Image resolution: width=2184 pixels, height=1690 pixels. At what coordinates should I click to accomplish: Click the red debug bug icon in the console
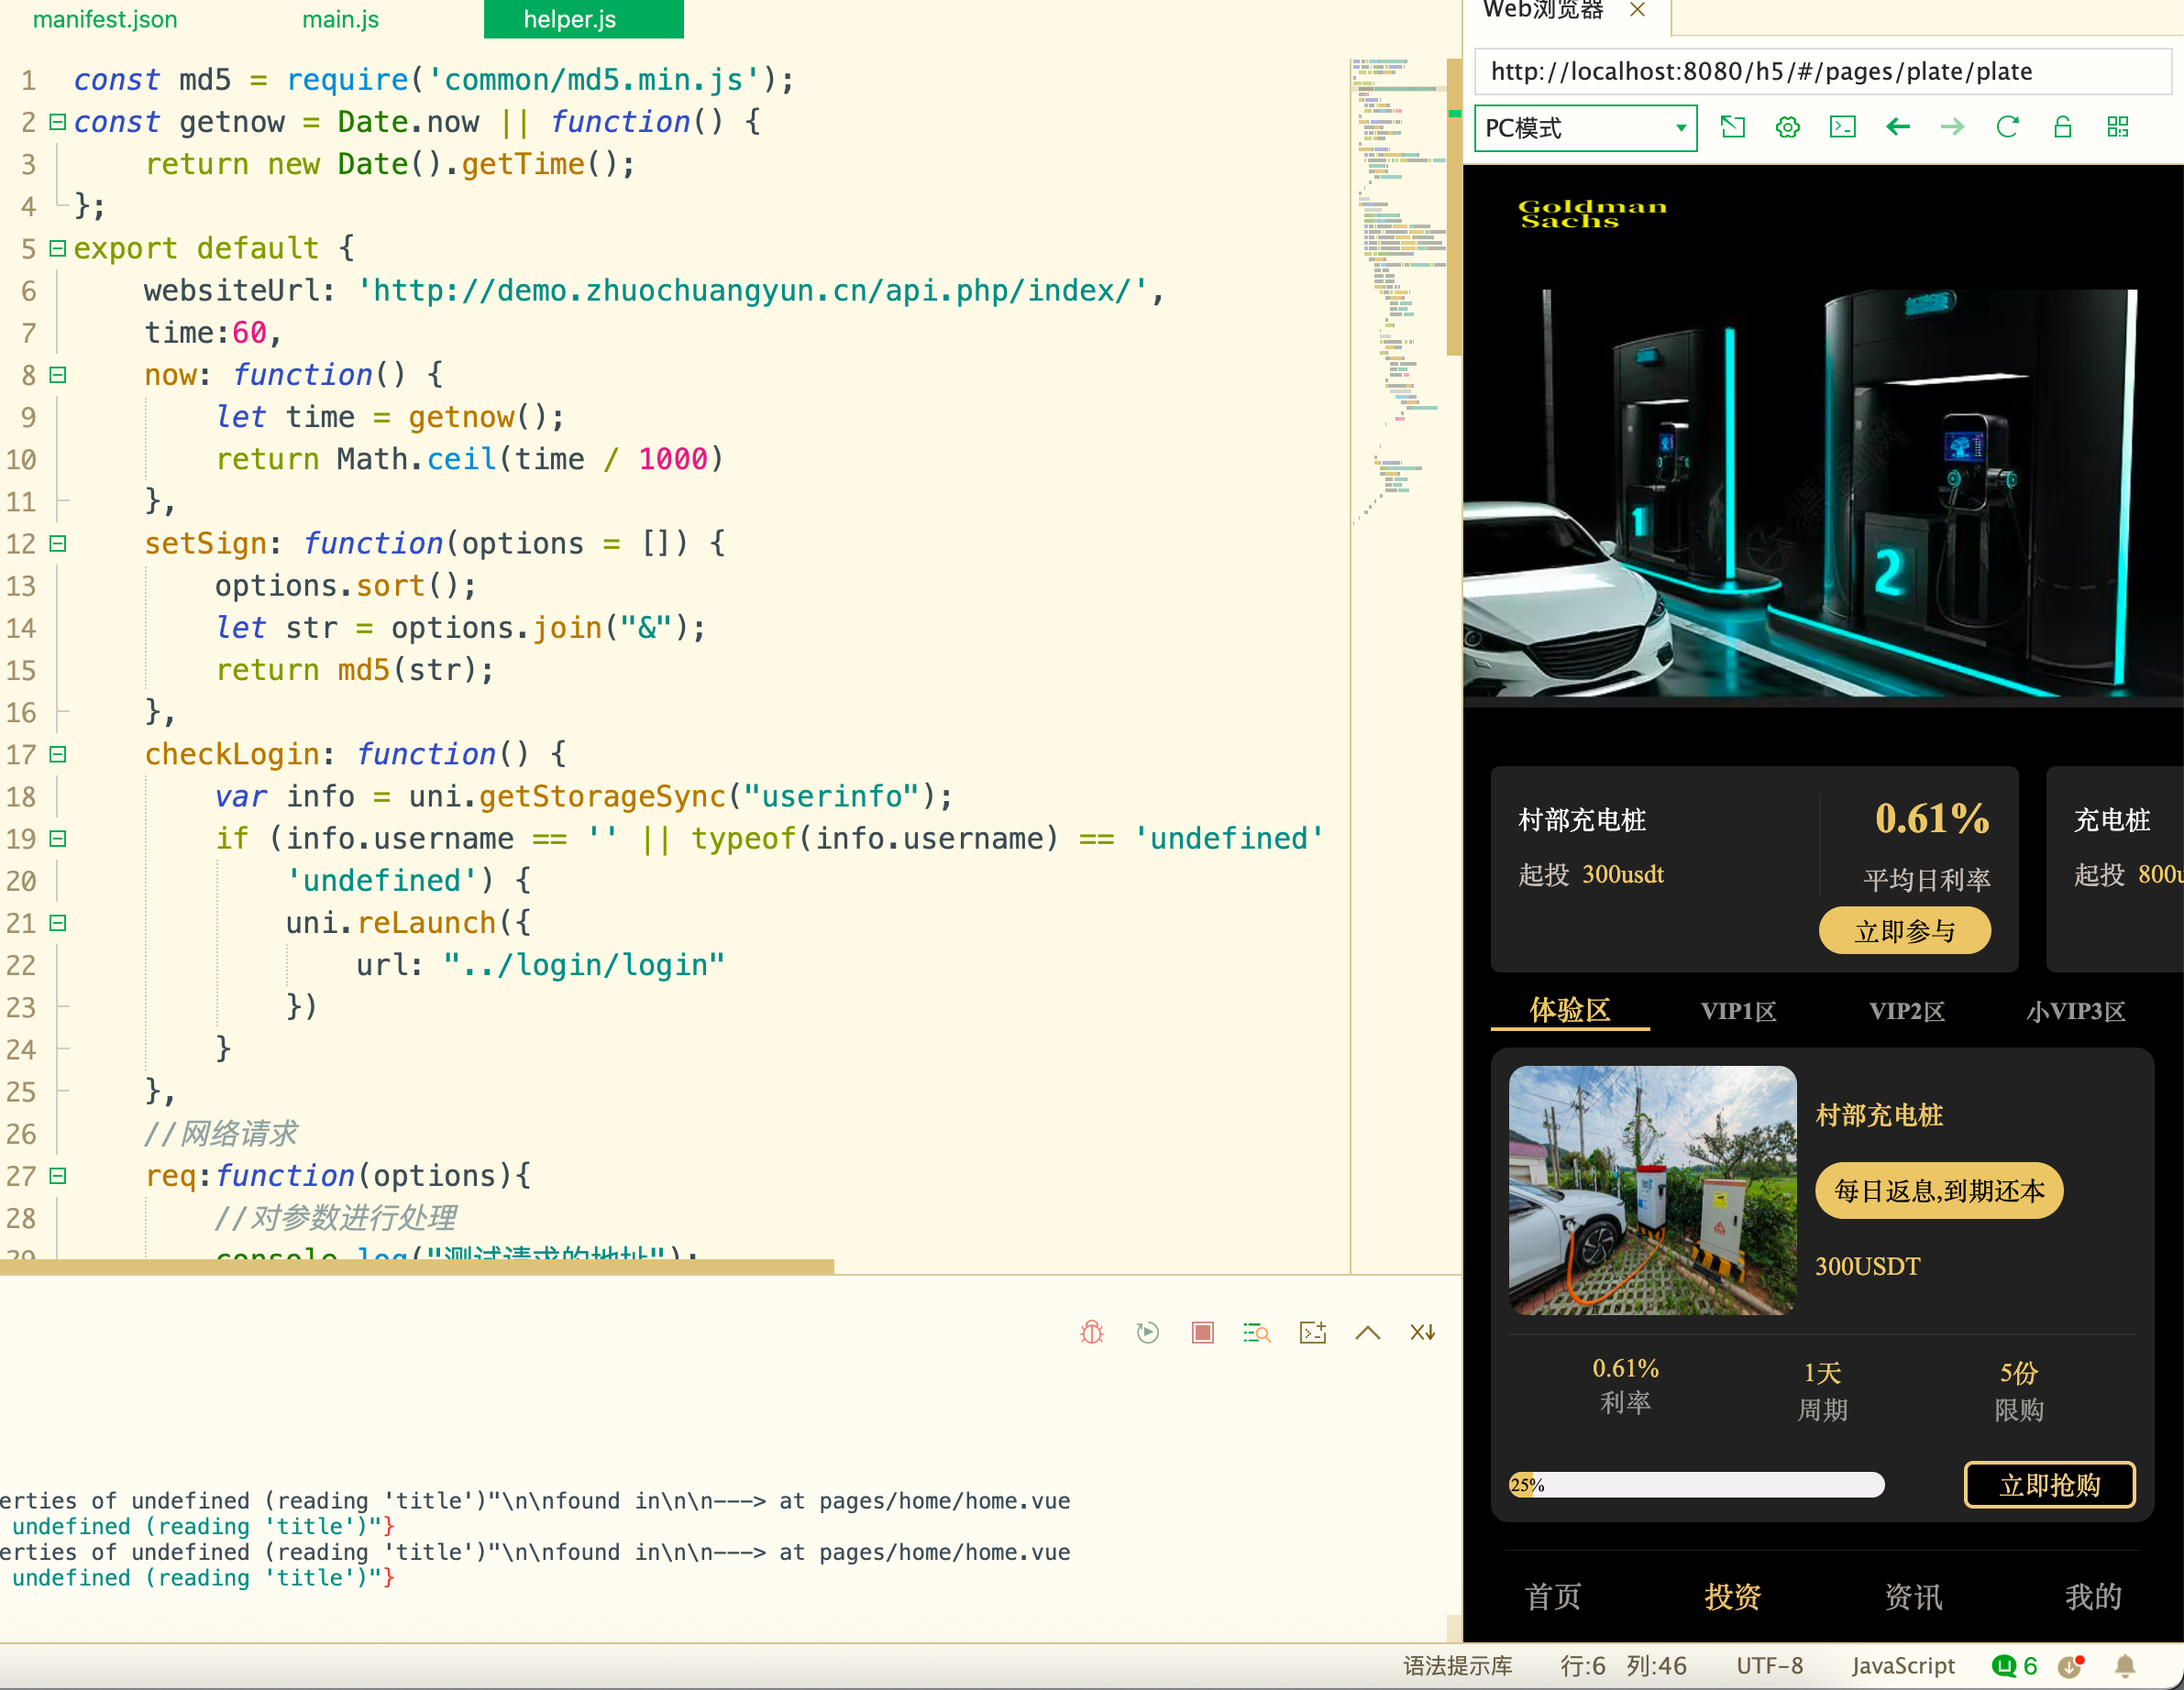[1092, 1333]
